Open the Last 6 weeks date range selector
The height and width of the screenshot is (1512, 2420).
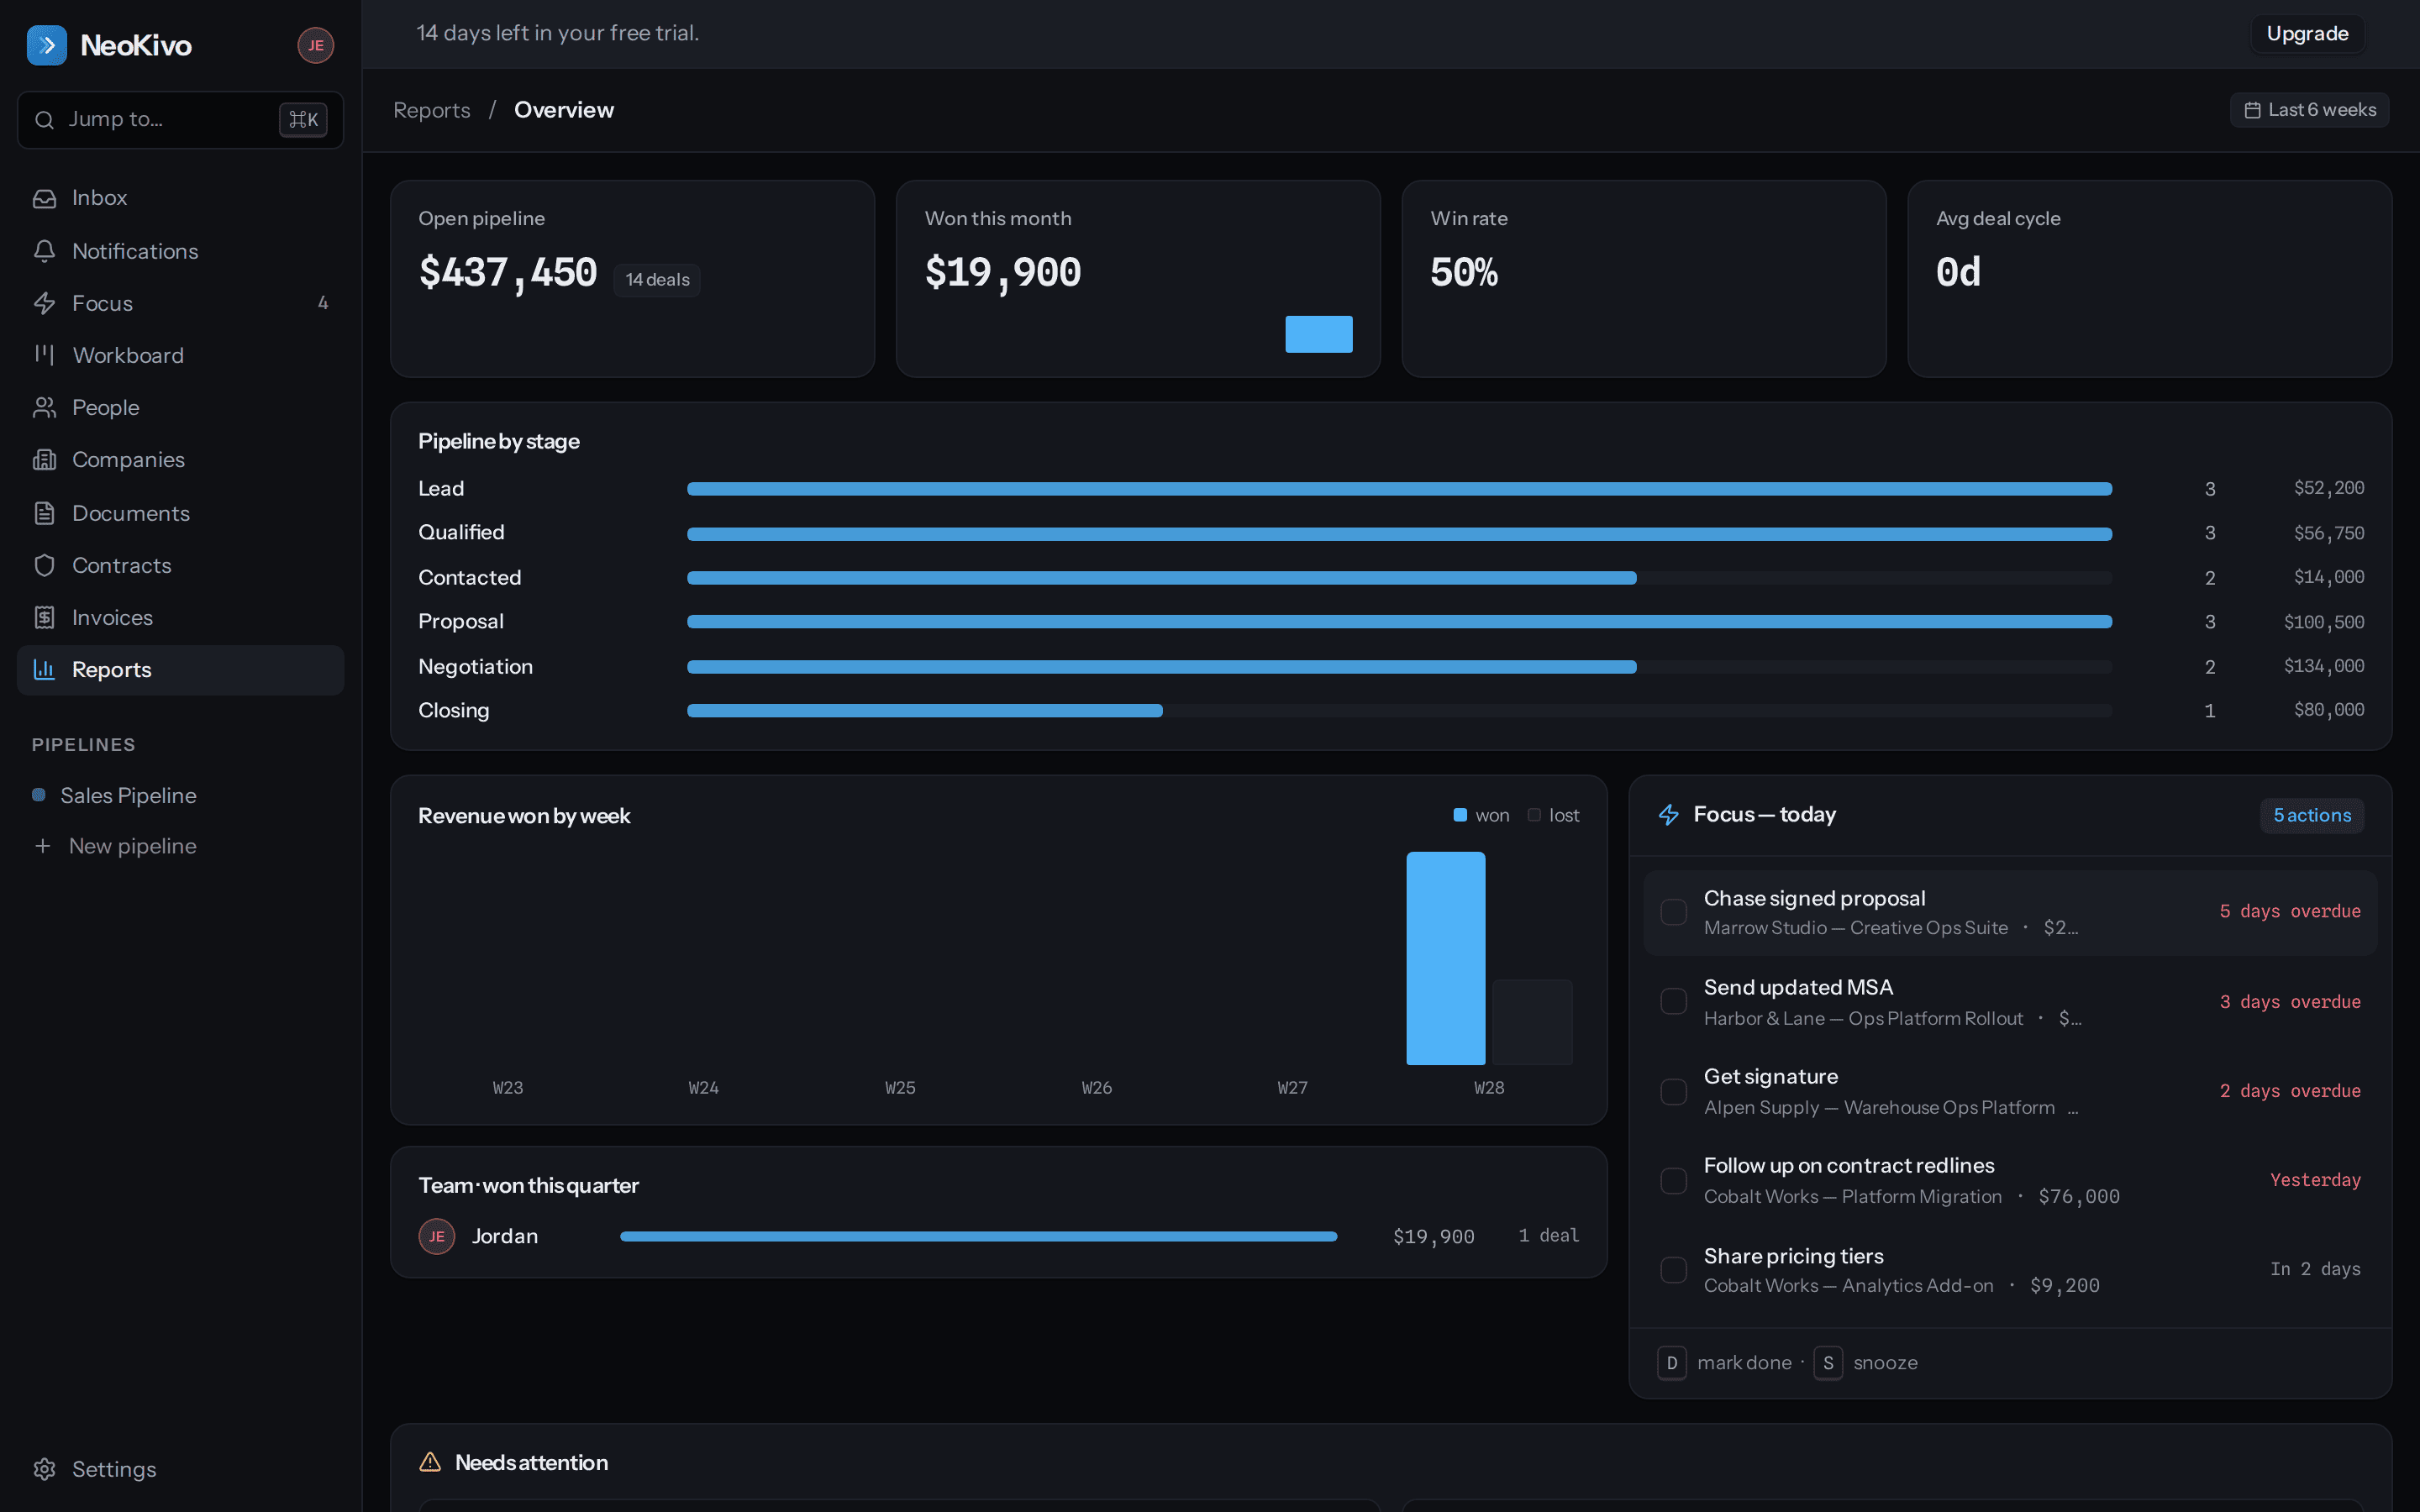point(2309,110)
